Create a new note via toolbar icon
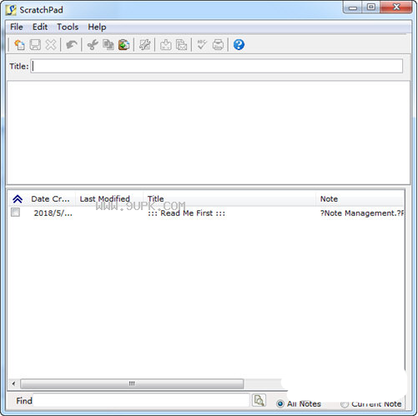The width and height of the screenshot is (418, 416). (19, 45)
